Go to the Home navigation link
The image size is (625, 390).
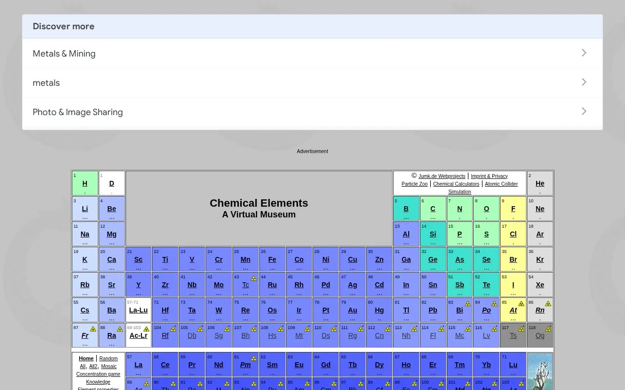pos(86,358)
